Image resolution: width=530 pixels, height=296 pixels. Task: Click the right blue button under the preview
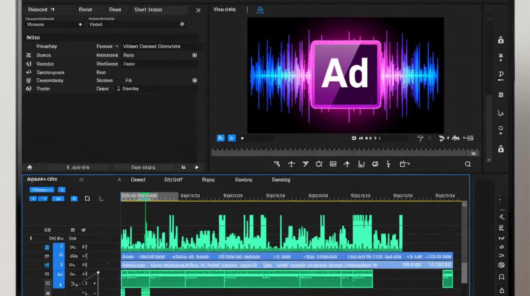click(x=232, y=138)
